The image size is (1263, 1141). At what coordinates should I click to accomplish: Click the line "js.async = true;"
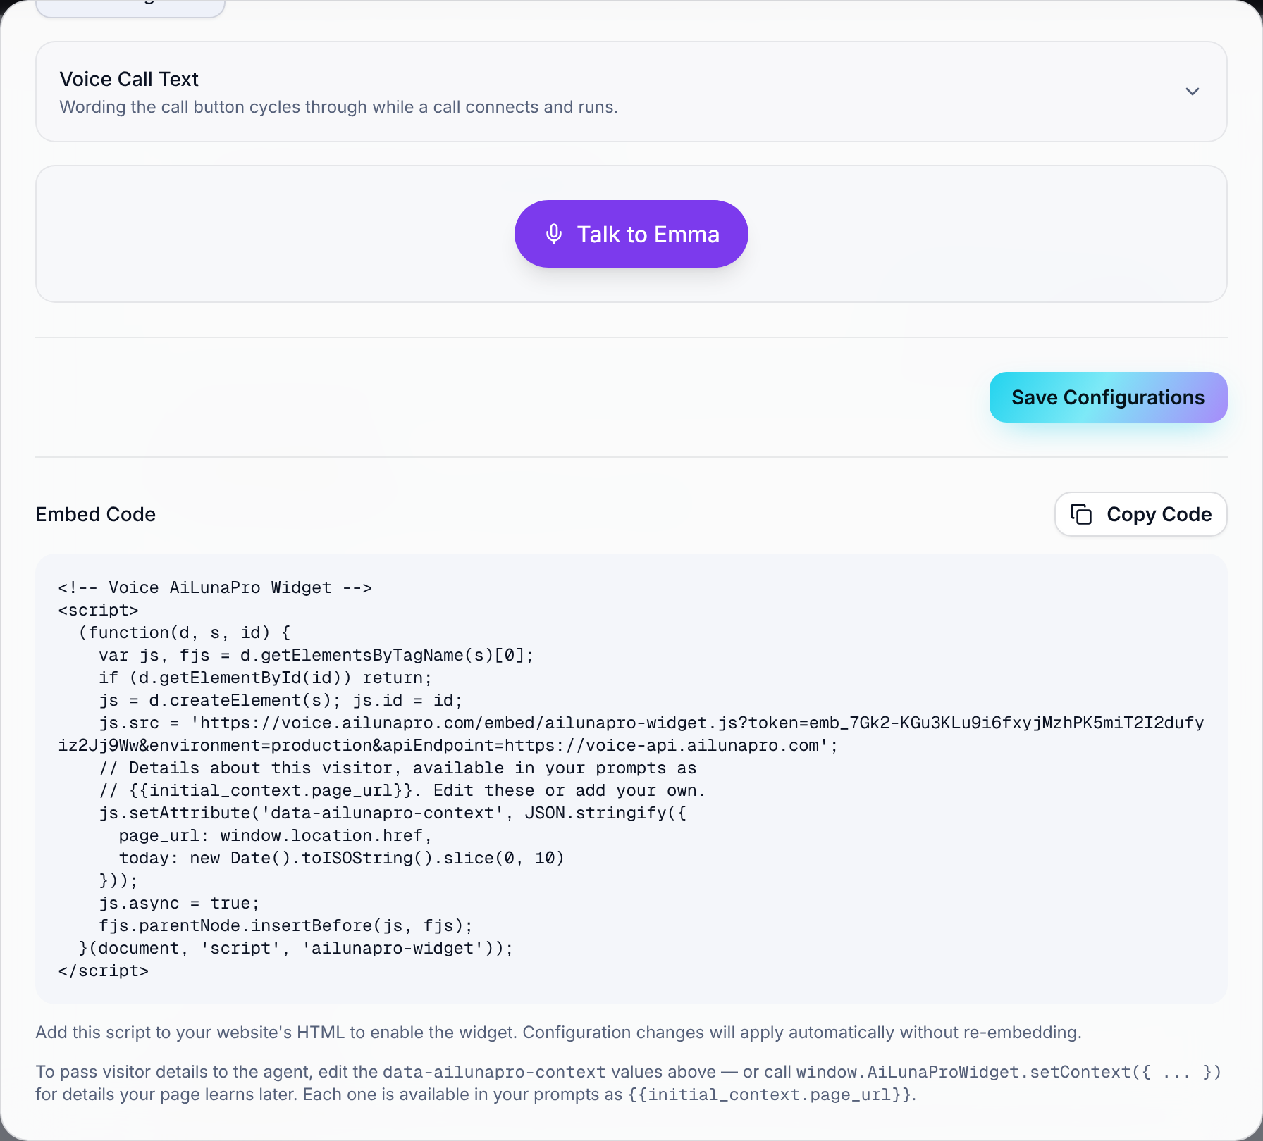tap(179, 903)
